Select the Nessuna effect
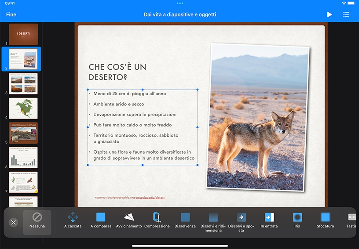Image resolution: width=359 pixels, height=249 pixels. (37, 222)
